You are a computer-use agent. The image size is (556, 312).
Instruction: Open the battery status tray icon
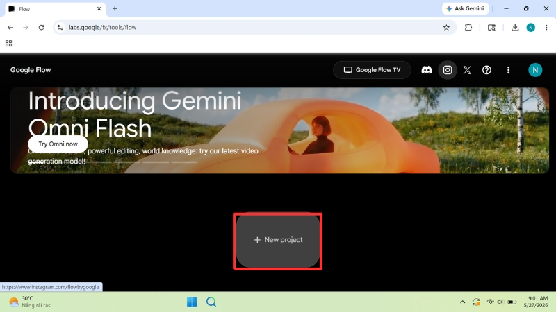click(x=512, y=302)
